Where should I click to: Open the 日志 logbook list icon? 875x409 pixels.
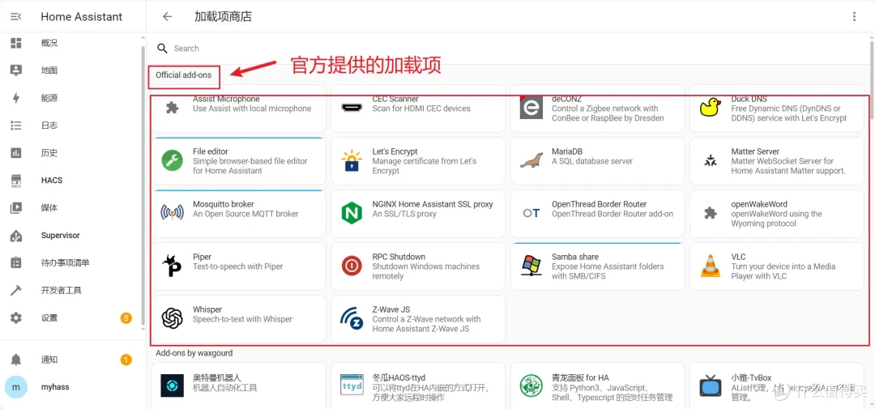[16, 126]
